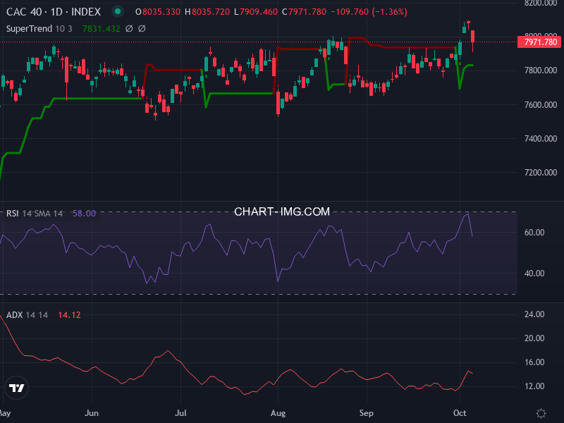Click the second ∅ symbol on SuperTrend row
The height and width of the screenshot is (423, 564).
coord(142,28)
